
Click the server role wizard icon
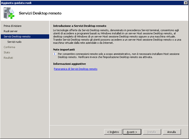coord(9,13)
